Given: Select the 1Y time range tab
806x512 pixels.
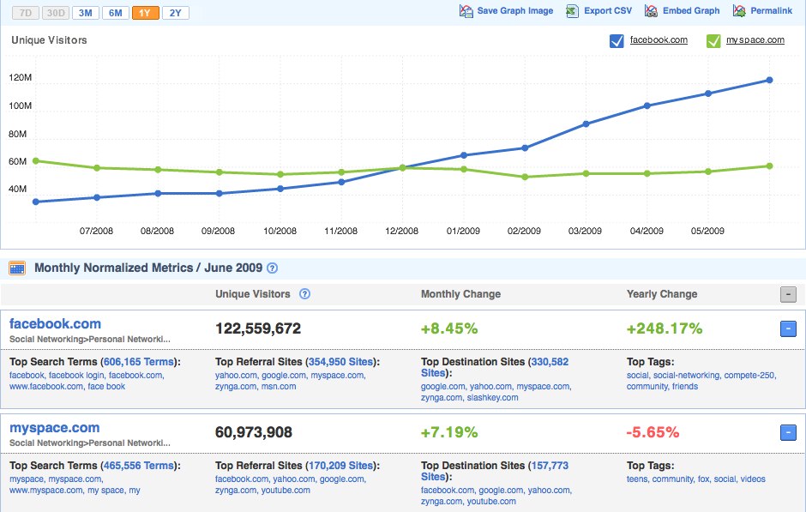Looking at the screenshot, I should (x=146, y=13).
